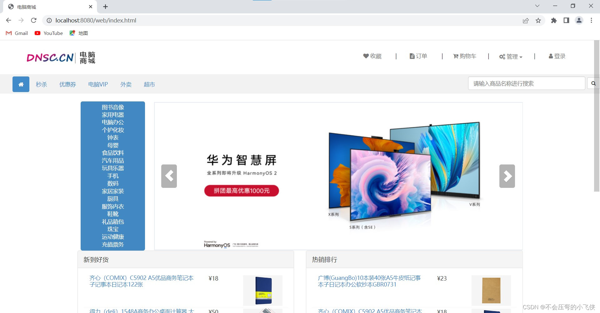Click the search magnifier button
The width and height of the screenshot is (600, 313).
593,83
